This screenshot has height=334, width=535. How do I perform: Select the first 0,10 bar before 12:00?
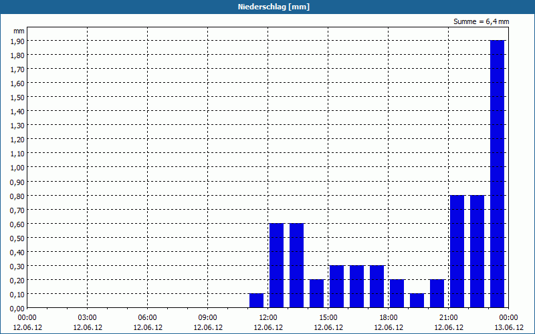pyautogui.click(x=257, y=301)
